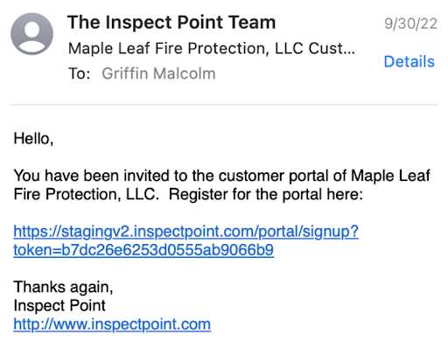The image size is (448, 341).
Task: Click the Hello, greeting text
Action: pos(33,139)
